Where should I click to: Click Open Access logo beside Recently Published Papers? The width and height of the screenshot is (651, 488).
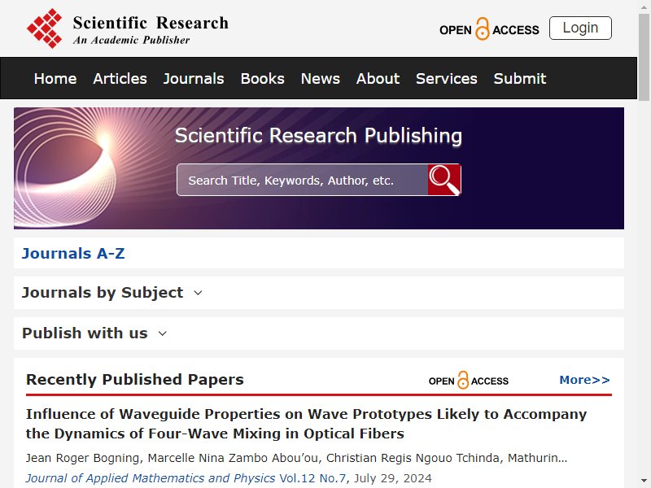point(469,380)
